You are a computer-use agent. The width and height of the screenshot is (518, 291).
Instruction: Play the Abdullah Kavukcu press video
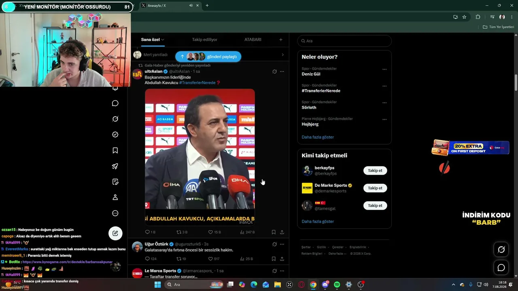click(200, 157)
